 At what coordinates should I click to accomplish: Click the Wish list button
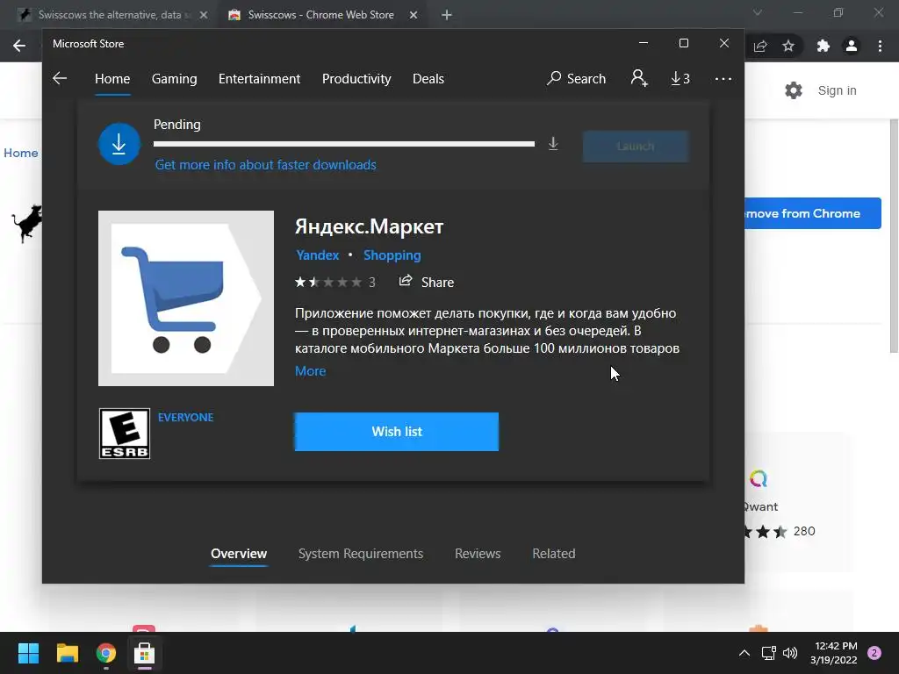397,432
